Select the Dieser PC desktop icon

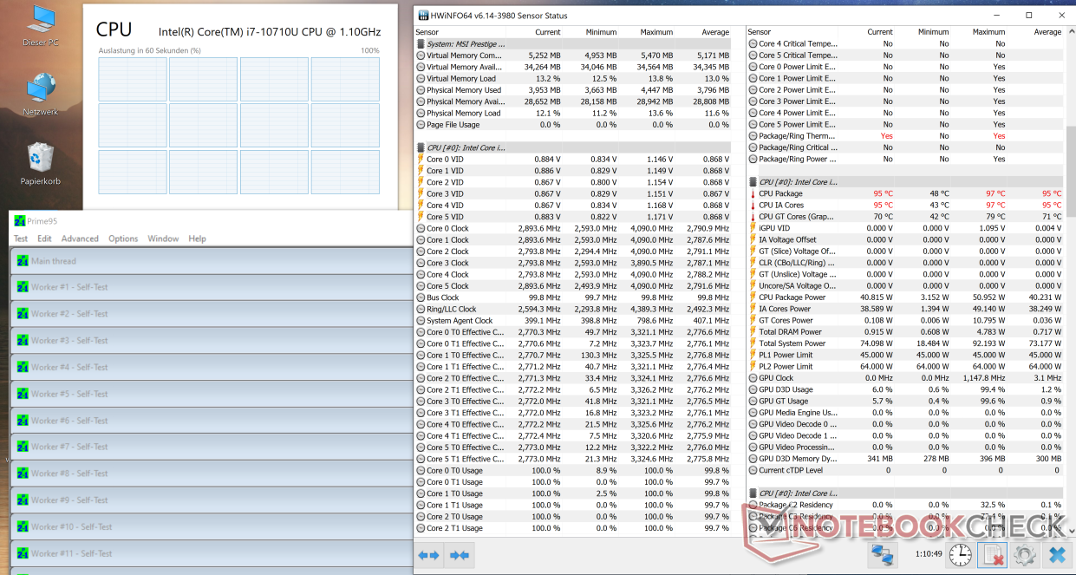(40, 26)
